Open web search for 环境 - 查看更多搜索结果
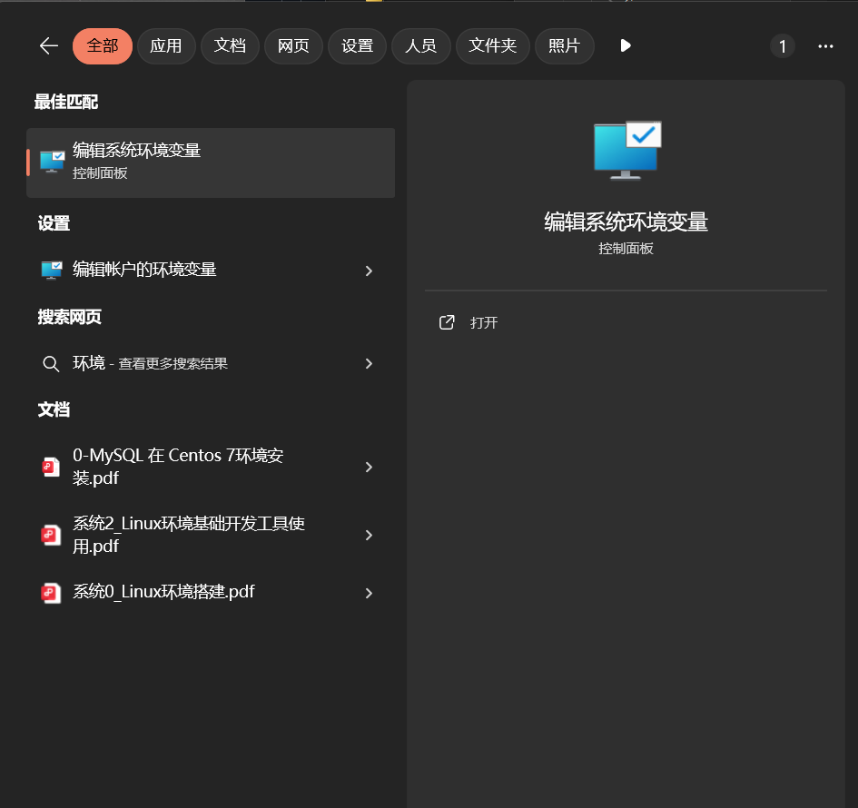The width and height of the screenshot is (858, 808). tap(211, 363)
